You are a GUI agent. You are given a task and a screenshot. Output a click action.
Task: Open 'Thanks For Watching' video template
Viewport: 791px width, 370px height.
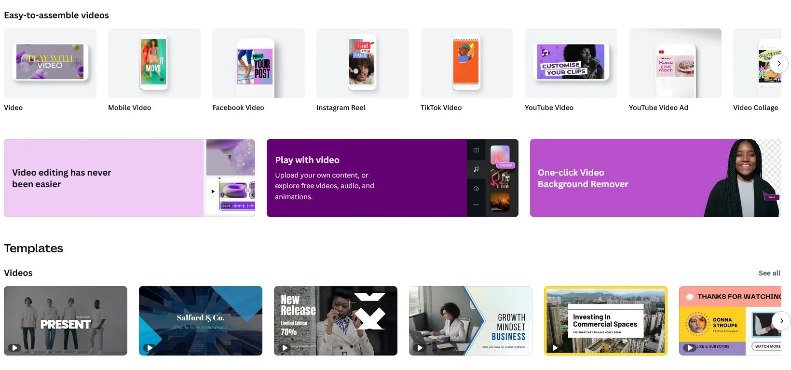point(730,321)
